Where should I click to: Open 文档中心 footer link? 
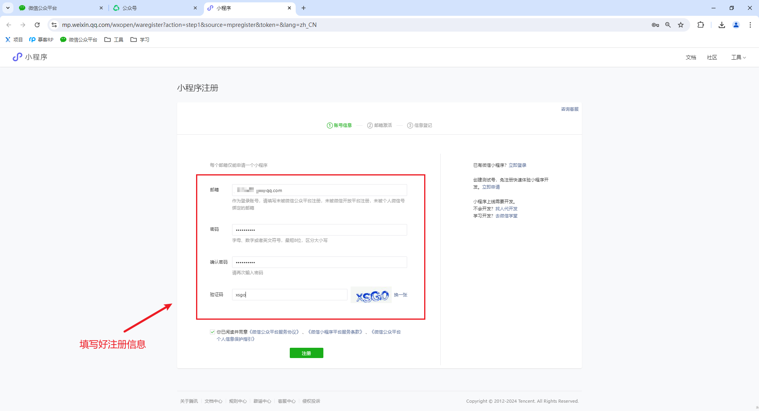click(213, 401)
